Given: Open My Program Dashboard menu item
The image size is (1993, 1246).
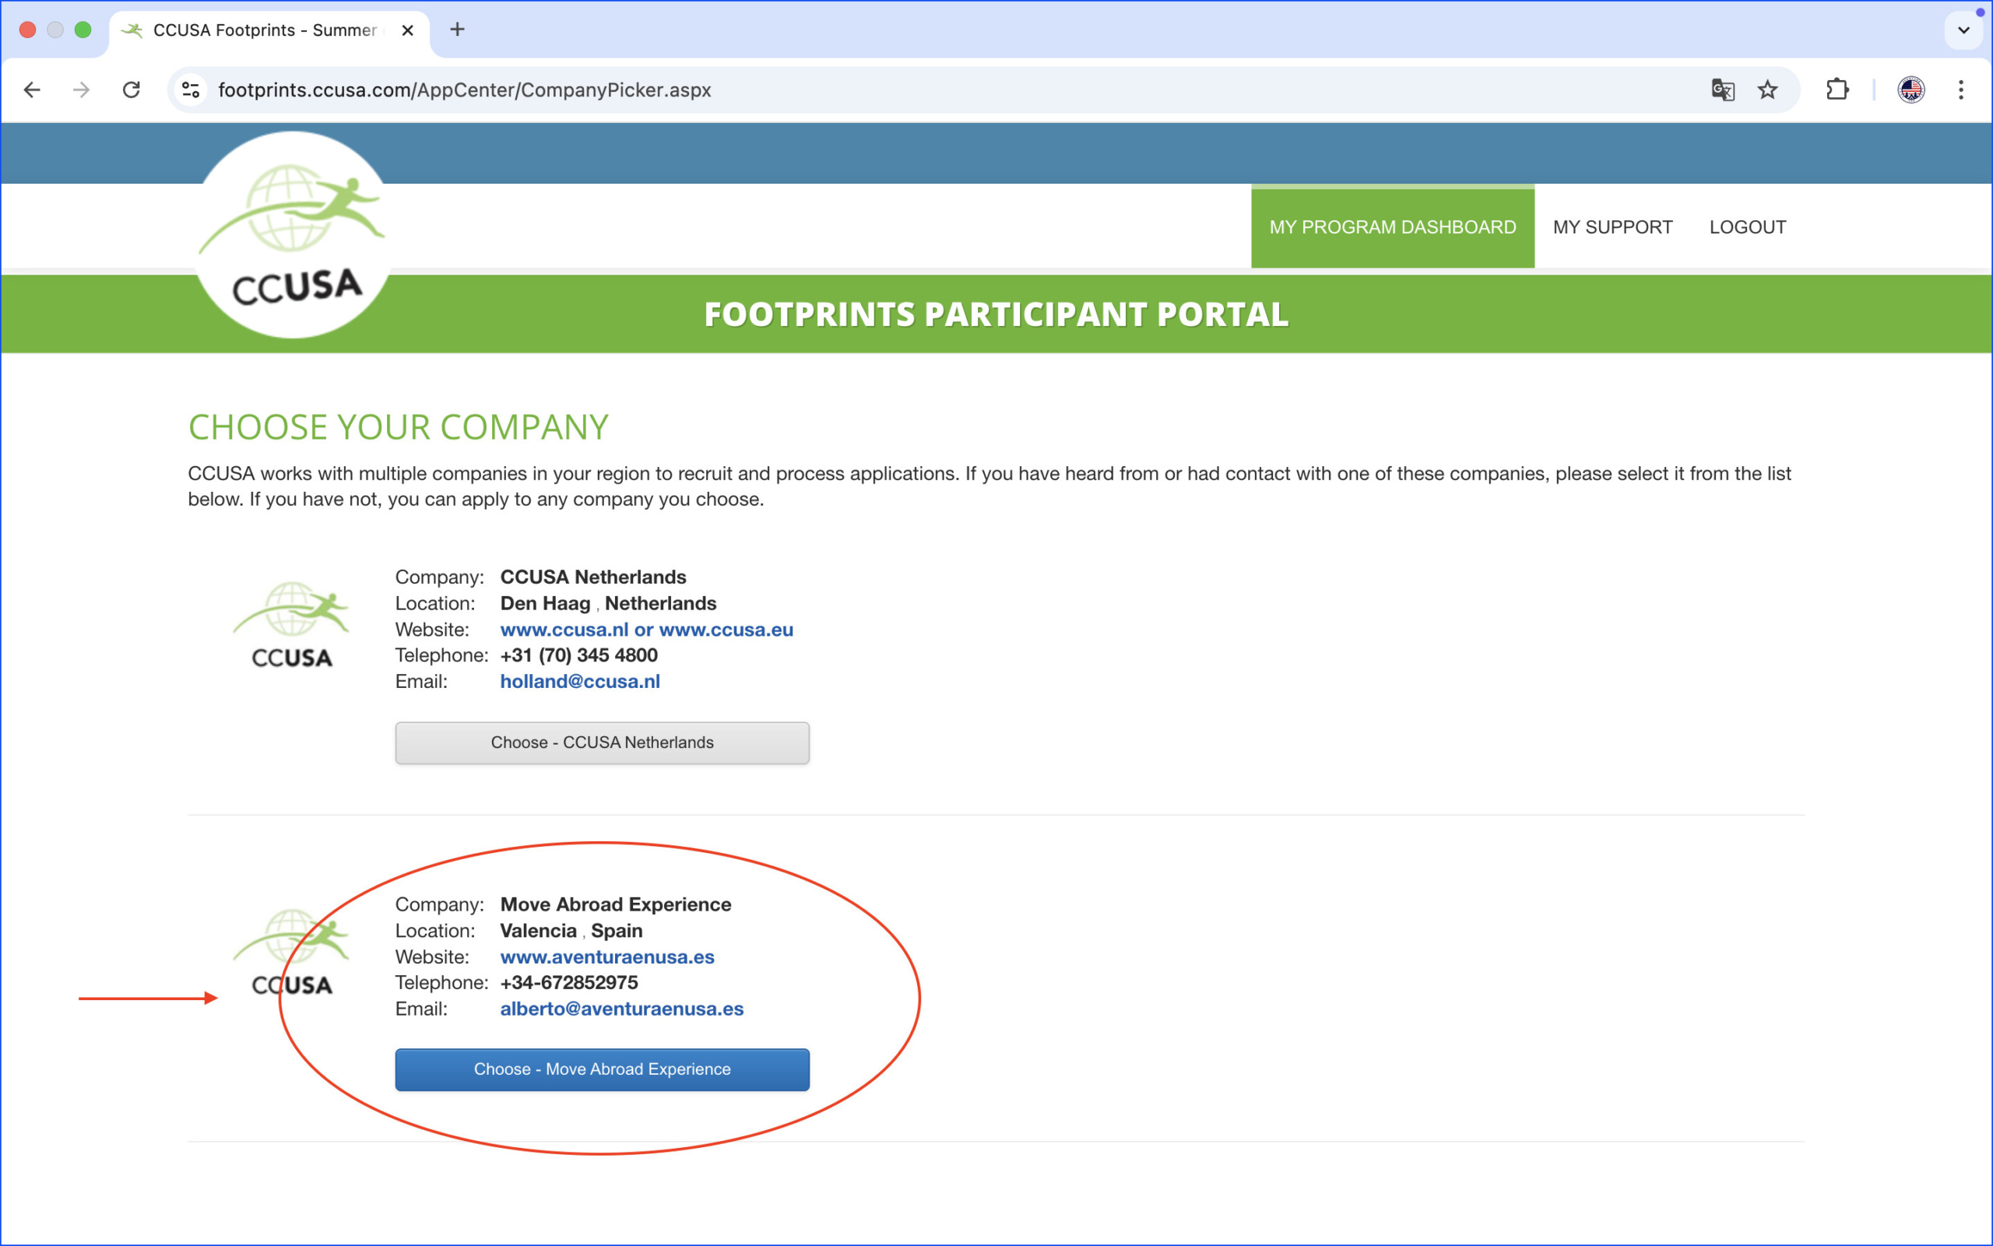Looking at the screenshot, I should pos(1392,227).
